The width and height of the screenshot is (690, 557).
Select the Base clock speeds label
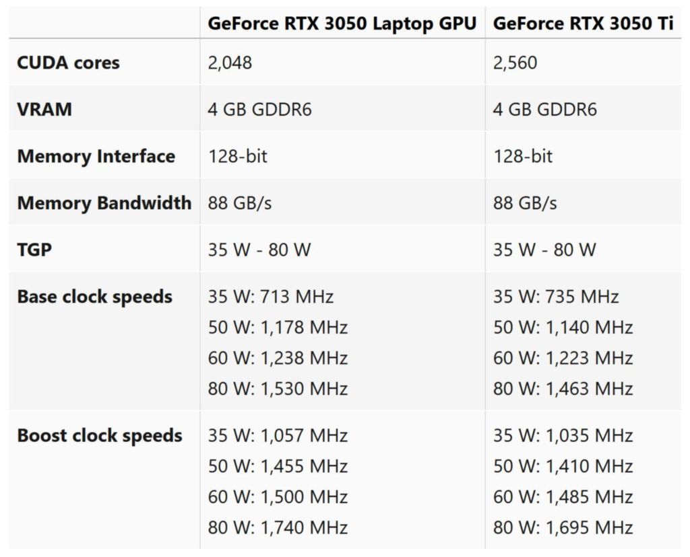point(94,297)
